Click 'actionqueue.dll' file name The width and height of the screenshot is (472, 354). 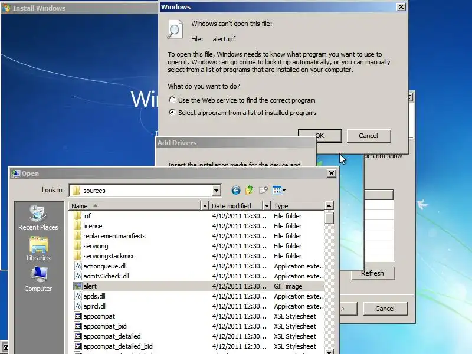(105, 266)
